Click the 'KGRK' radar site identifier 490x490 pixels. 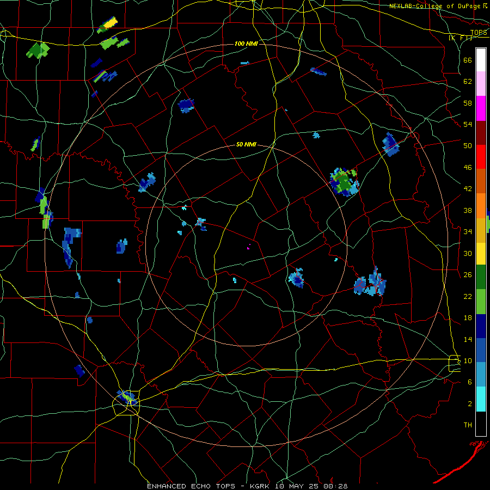coord(260,486)
